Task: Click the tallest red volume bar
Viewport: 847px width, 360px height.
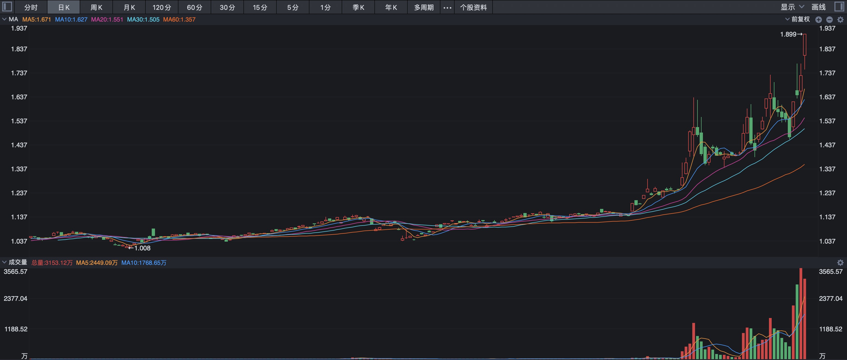Action: point(801,313)
